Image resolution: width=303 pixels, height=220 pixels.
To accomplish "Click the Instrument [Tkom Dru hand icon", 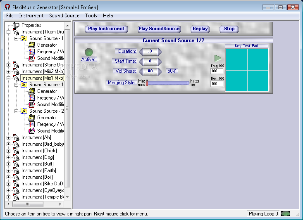I will coord(16,32).
